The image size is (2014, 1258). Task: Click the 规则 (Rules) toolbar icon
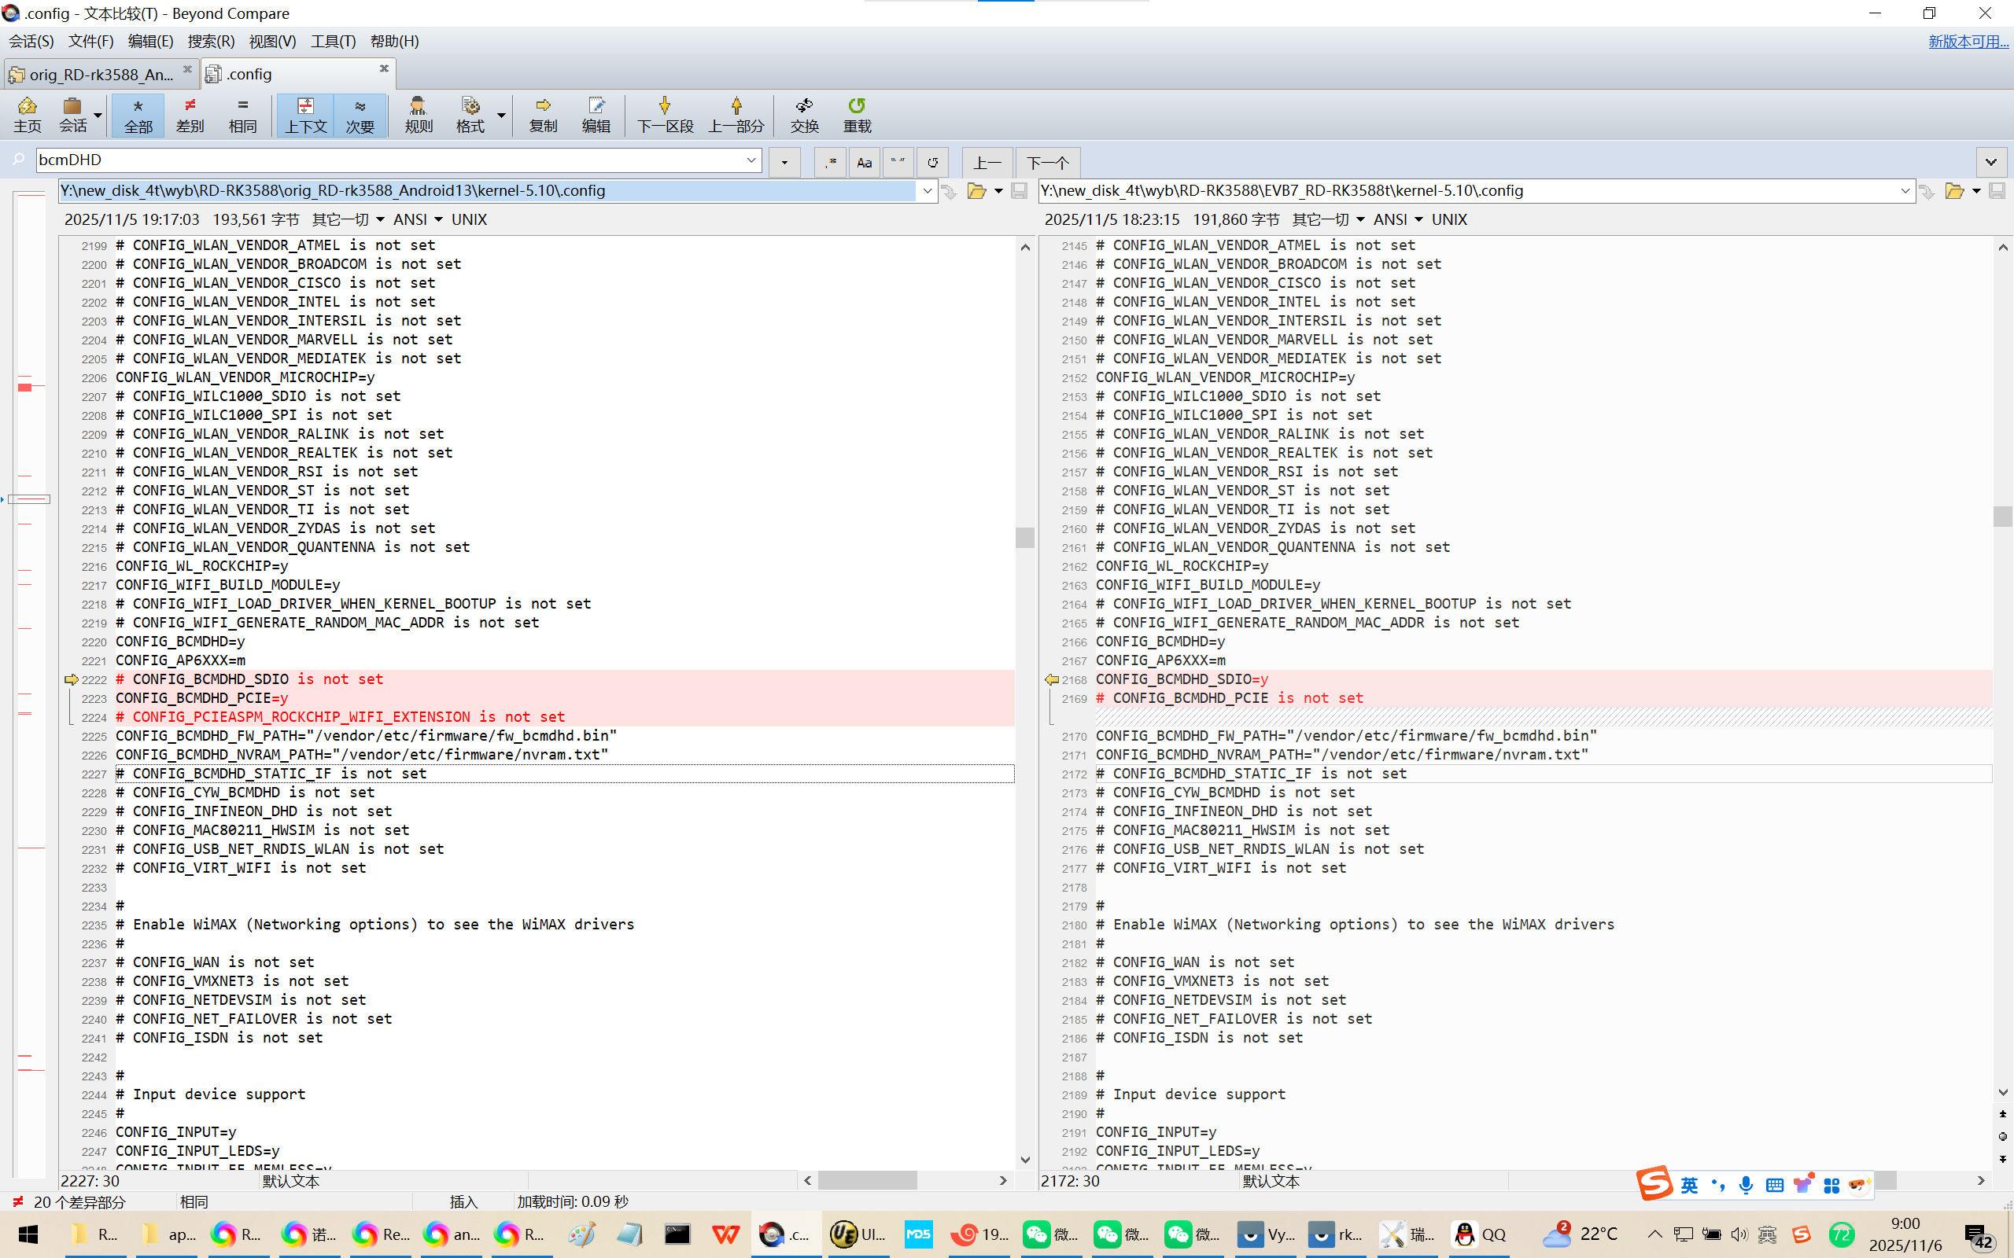(418, 114)
